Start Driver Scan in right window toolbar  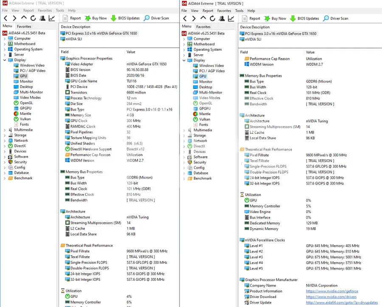336,18
